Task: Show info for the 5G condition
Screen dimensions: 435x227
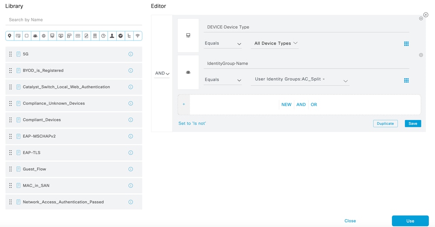Action: [x=131, y=54]
